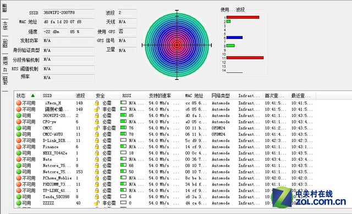Screen dimensions: 352x214
Task: Click the open padlock icon in CMCC row
Action: (x=97, y=128)
